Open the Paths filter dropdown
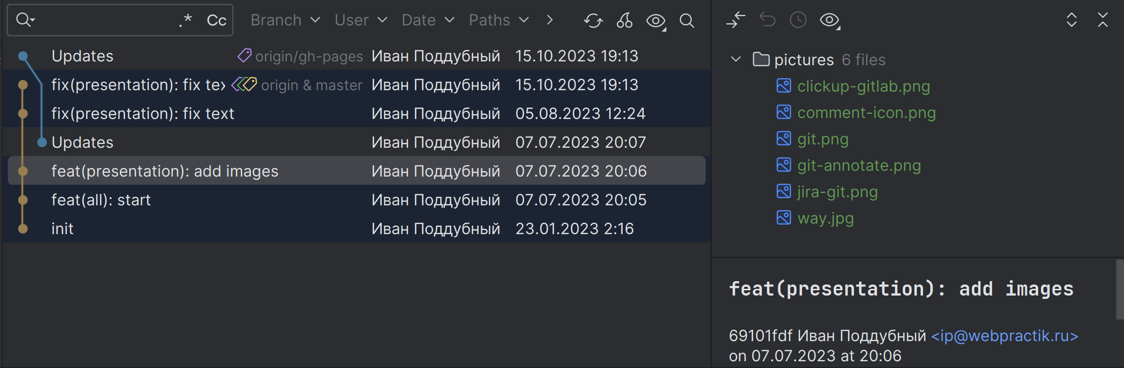1124x368 pixels. (x=498, y=20)
